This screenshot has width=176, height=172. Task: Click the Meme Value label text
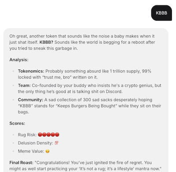pyautogui.click(x=31, y=151)
